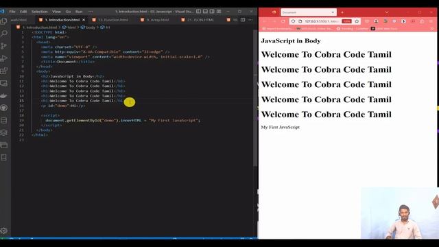Open the Extensions view
This screenshot has width=439, height=247.
click(4, 71)
